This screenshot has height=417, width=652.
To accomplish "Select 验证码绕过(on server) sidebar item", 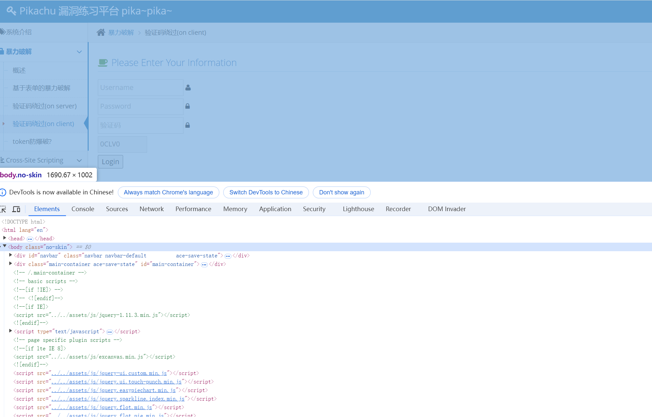I will tap(45, 106).
